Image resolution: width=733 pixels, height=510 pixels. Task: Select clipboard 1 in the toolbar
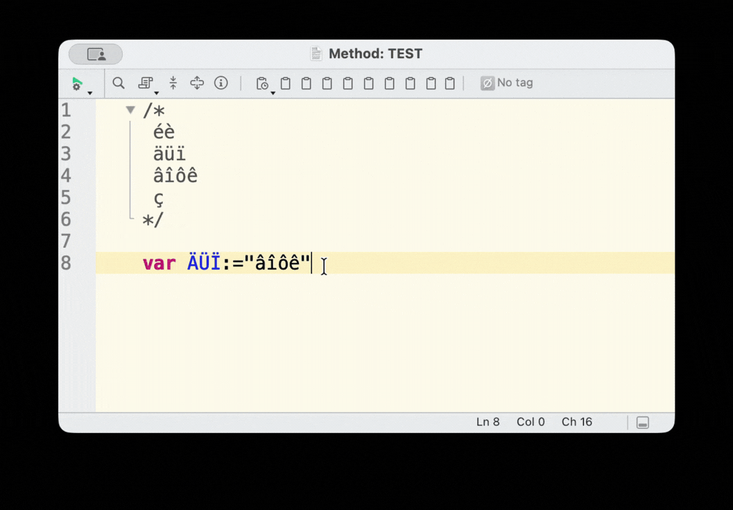click(285, 84)
